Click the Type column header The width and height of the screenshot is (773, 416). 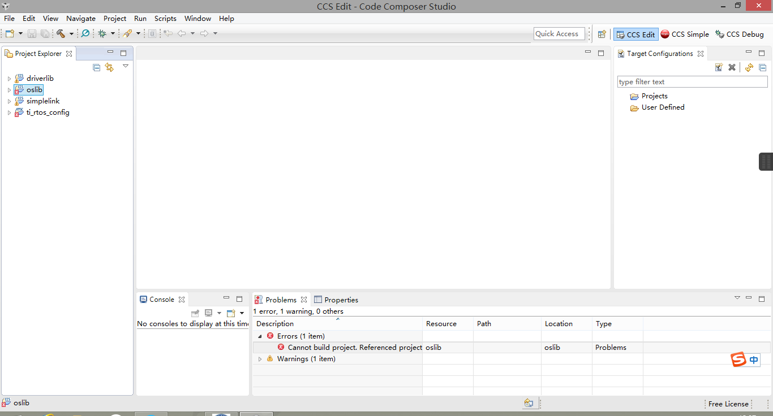tap(618, 324)
